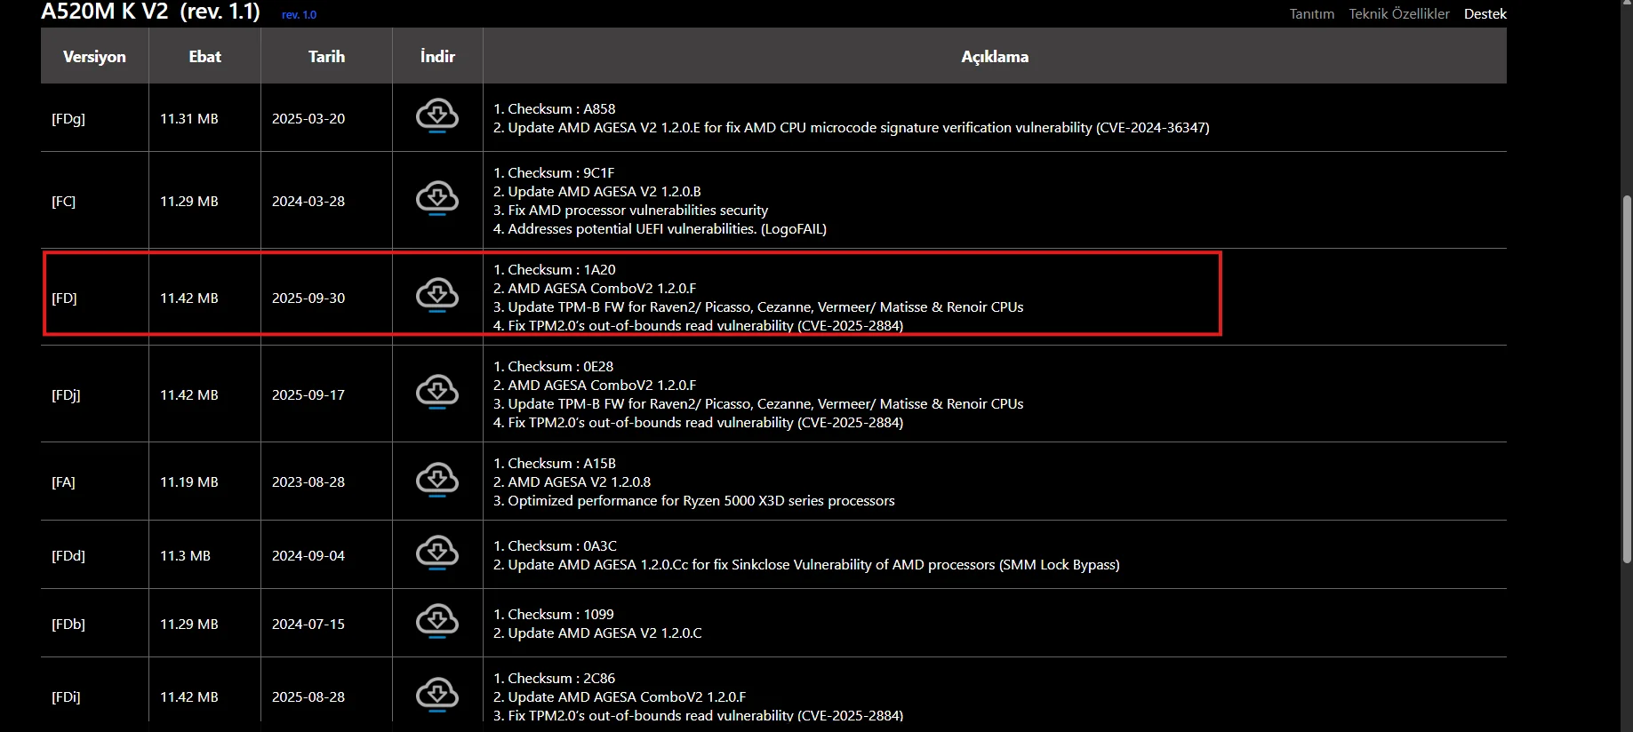Download the FD BIOS dated 2025-09-30
The image size is (1633, 732).
(x=437, y=296)
